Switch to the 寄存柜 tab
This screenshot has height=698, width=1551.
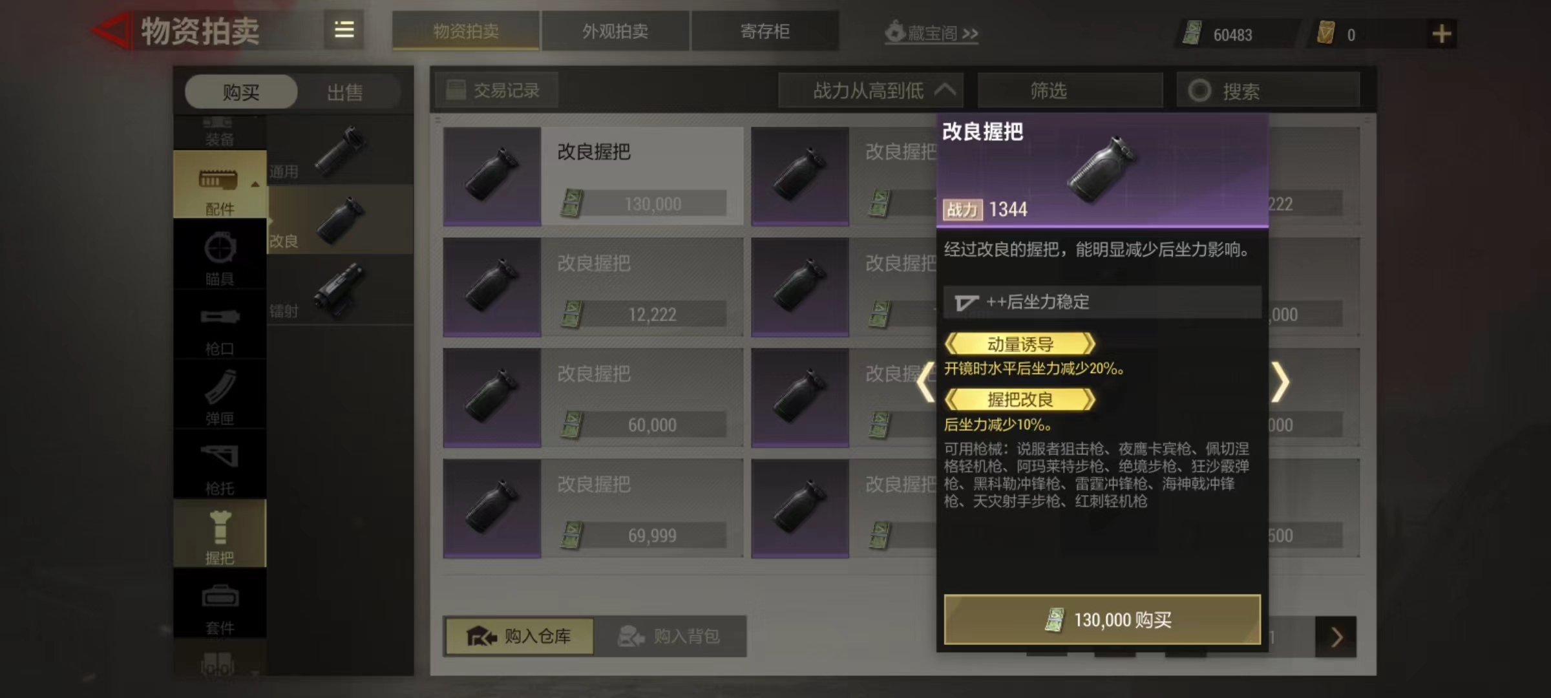765,31
